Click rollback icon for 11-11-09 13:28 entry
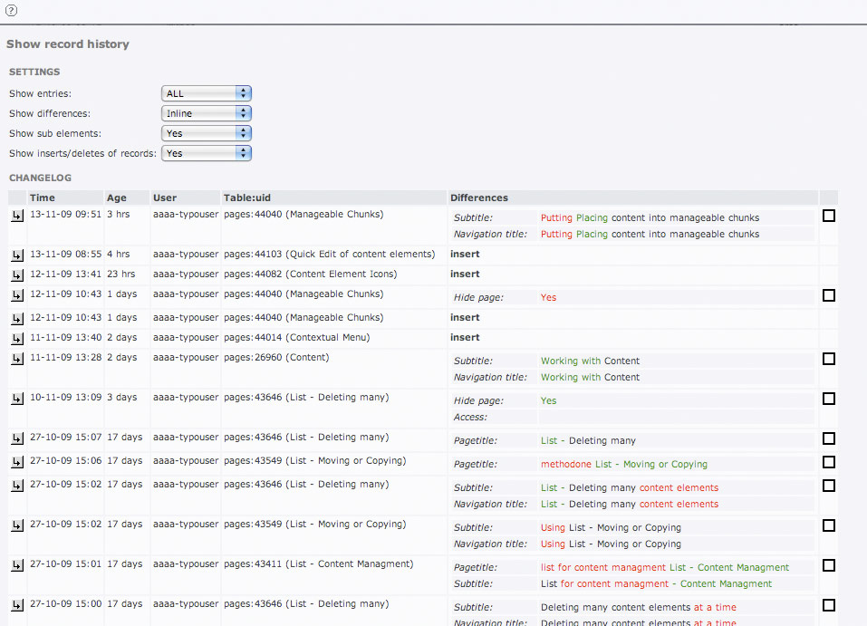This screenshot has width=867, height=626. (x=17, y=360)
